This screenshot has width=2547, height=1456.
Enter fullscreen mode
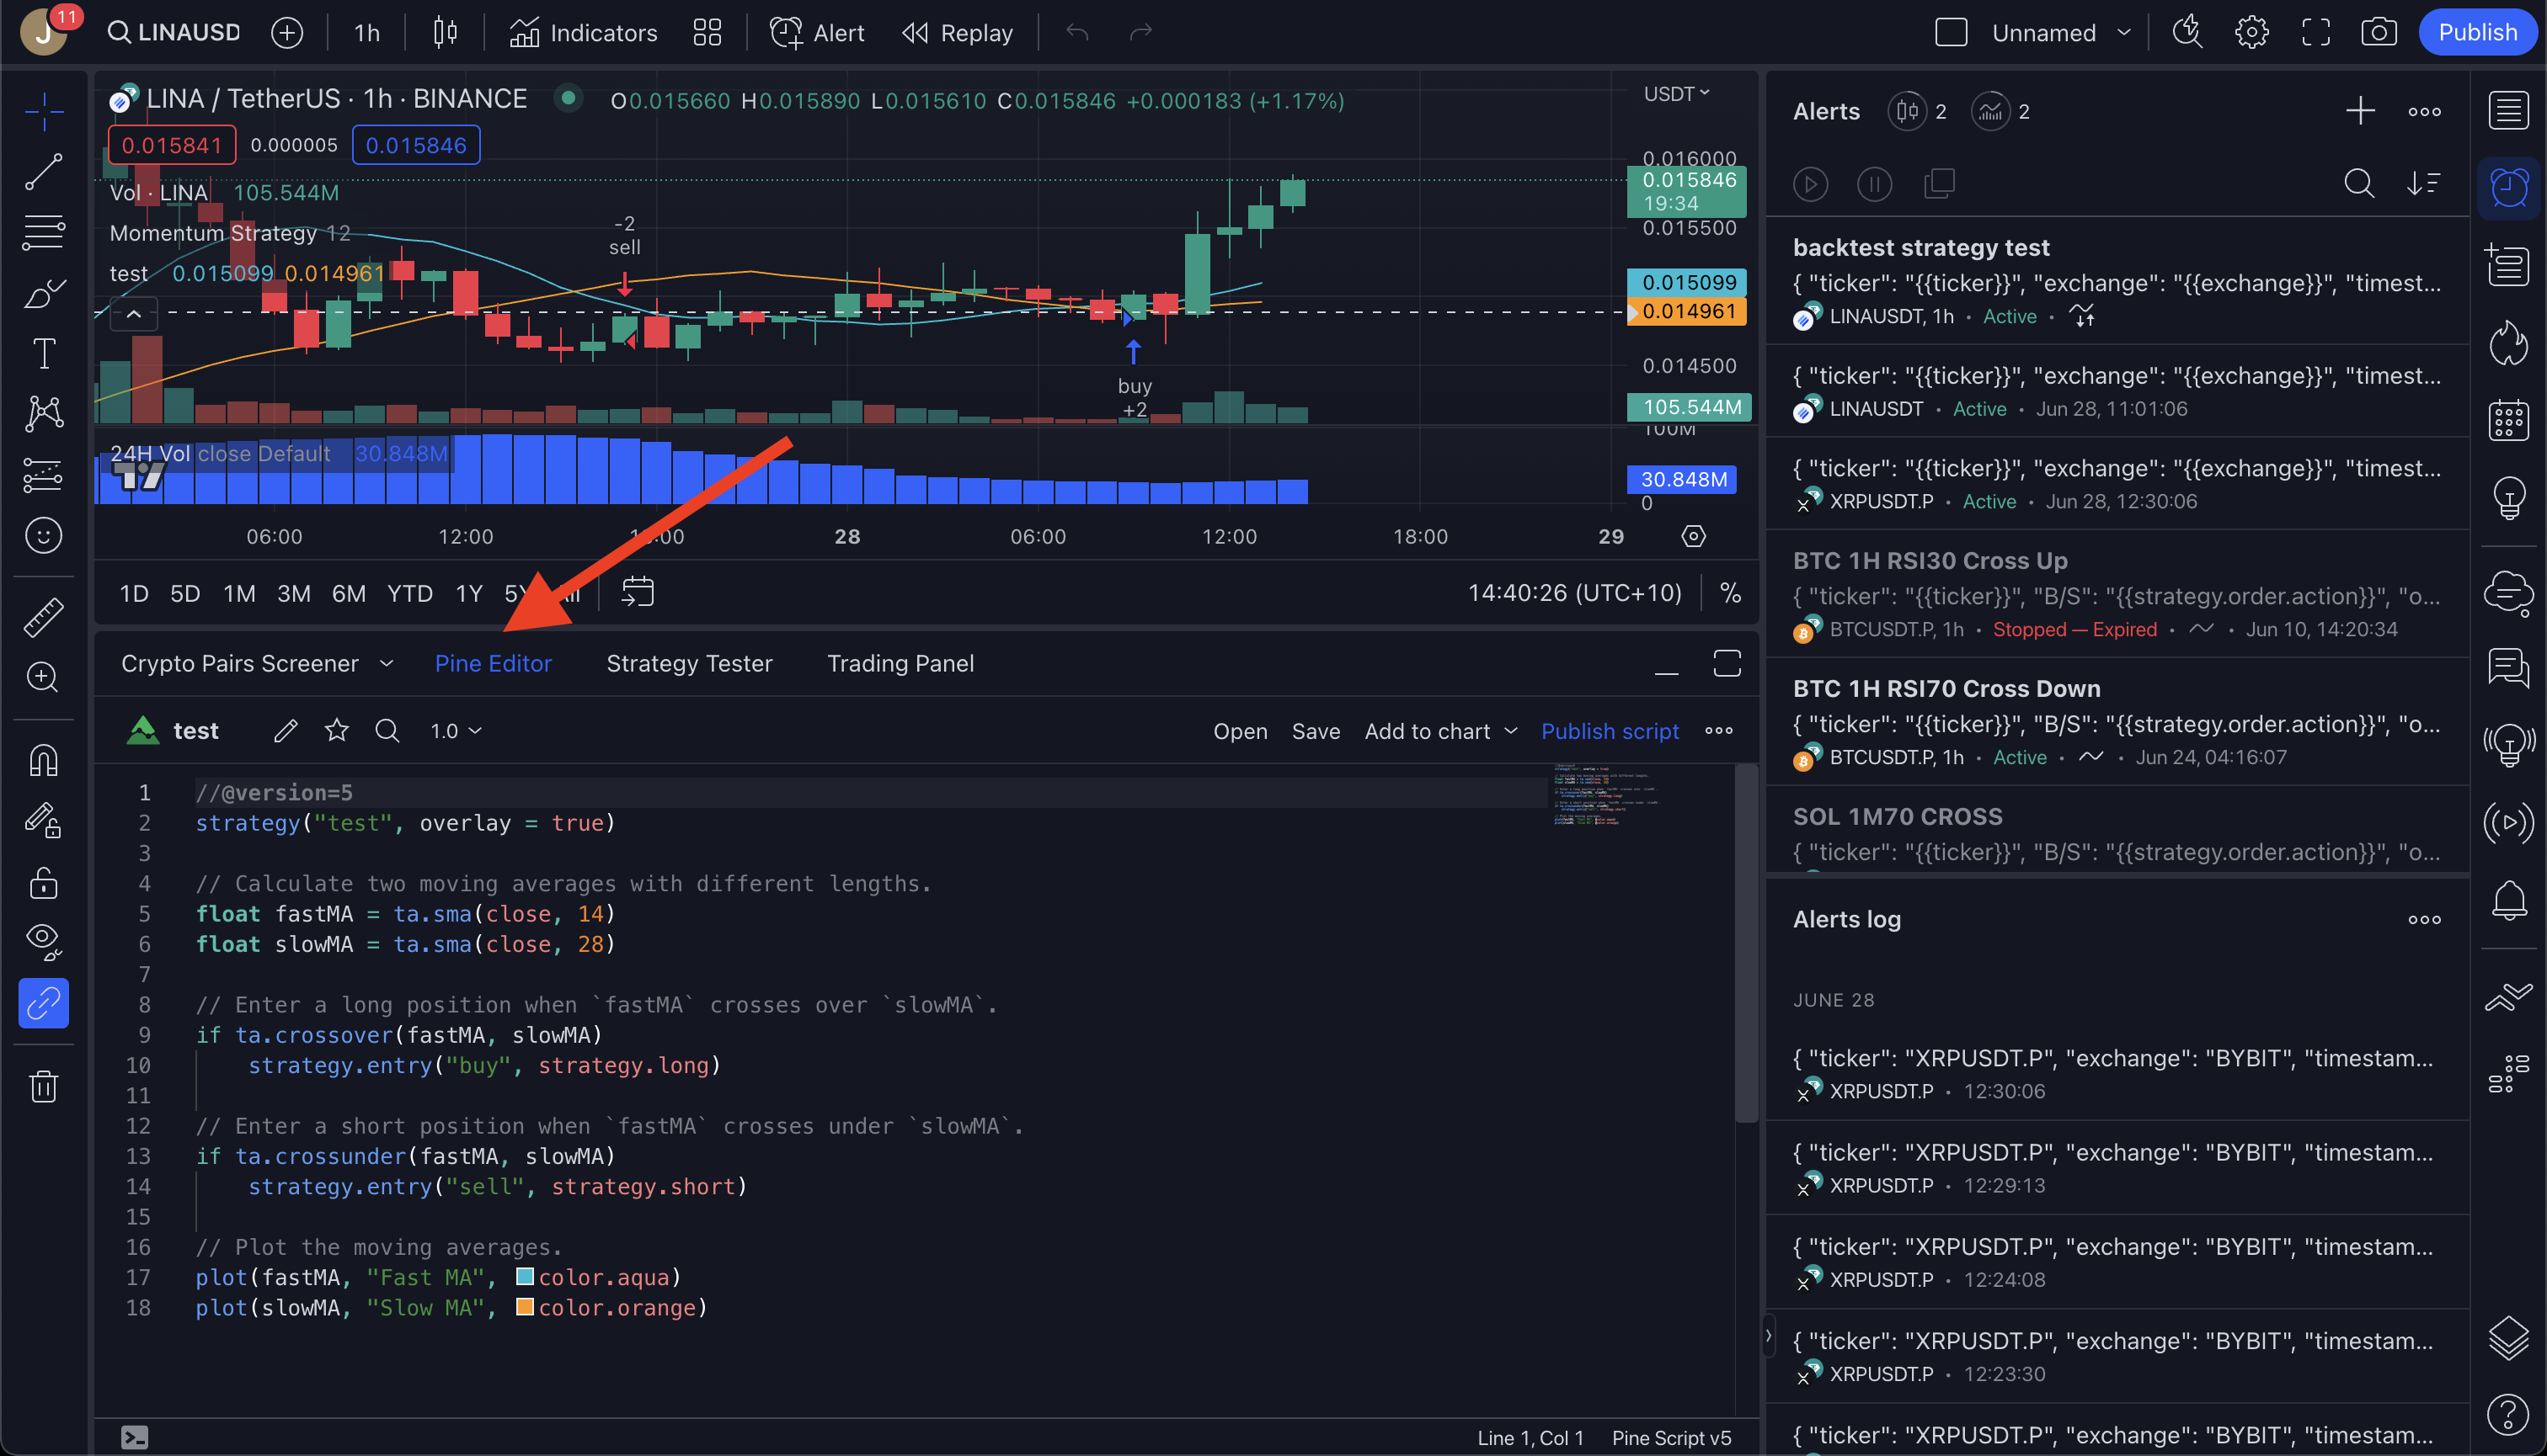tap(2316, 32)
